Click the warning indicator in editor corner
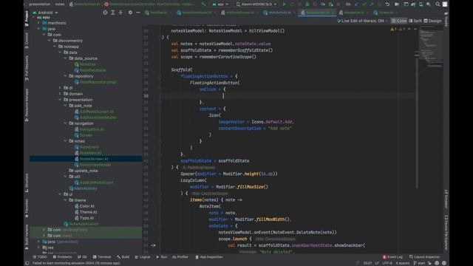Screen dimensions: 473x266 coord(393,30)
